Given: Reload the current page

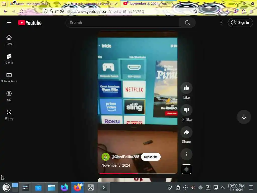Looking at the screenshot, I should tap(22, 11).
